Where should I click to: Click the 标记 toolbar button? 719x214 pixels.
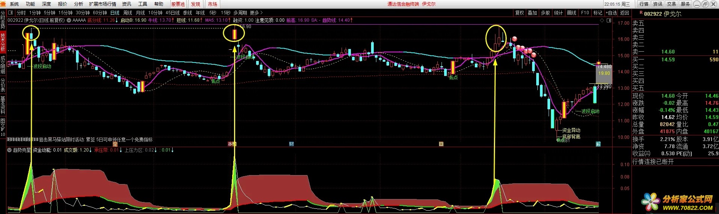pyautogui.click(x=598, y=13)
